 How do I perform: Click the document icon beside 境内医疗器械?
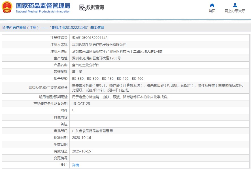(4, 28)
